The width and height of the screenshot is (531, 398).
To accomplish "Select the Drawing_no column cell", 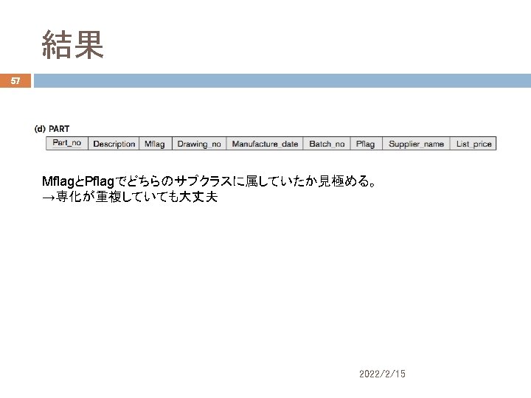I will [199, 144].
